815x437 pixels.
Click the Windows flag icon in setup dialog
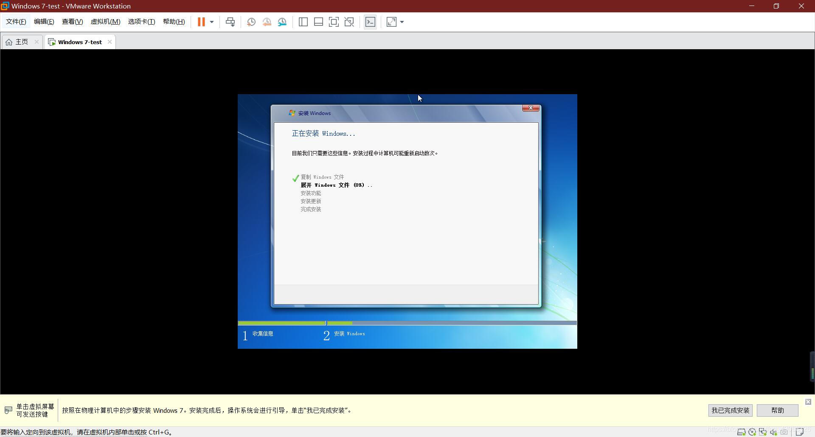point(292,113)
